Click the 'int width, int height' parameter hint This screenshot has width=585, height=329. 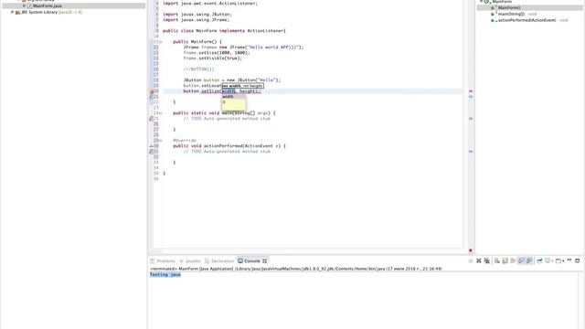pyautogui.click(x=243, y=86)
